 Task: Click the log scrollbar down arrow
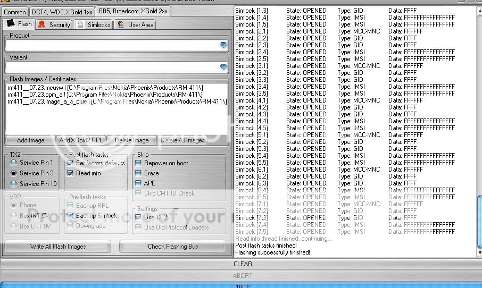tap(479, 253)
